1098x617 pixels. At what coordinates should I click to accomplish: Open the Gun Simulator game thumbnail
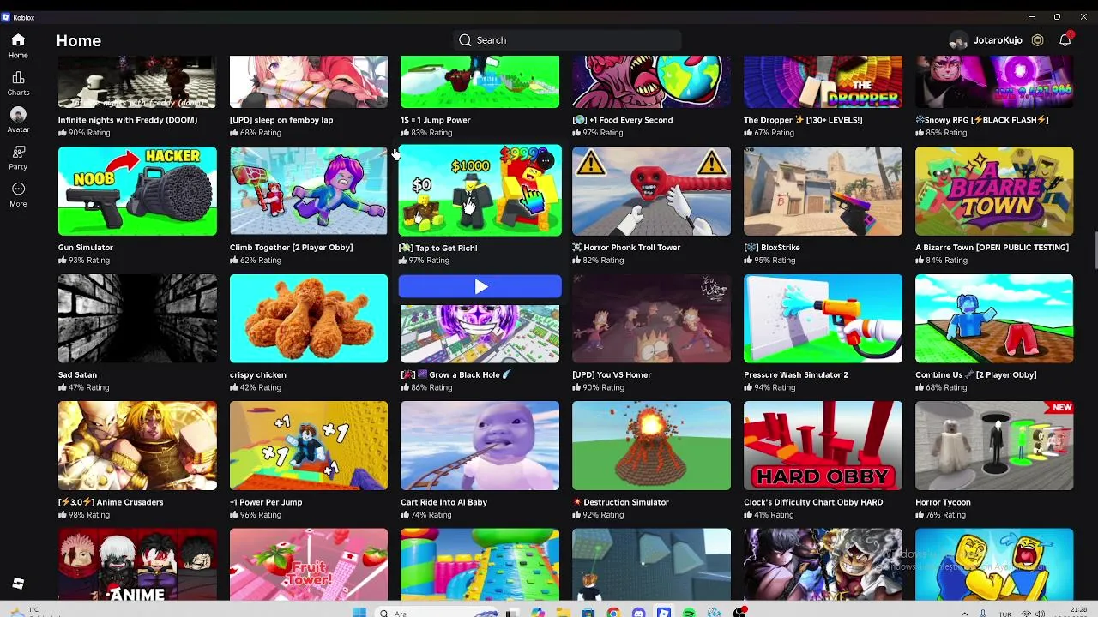click(x=137, y=191)
